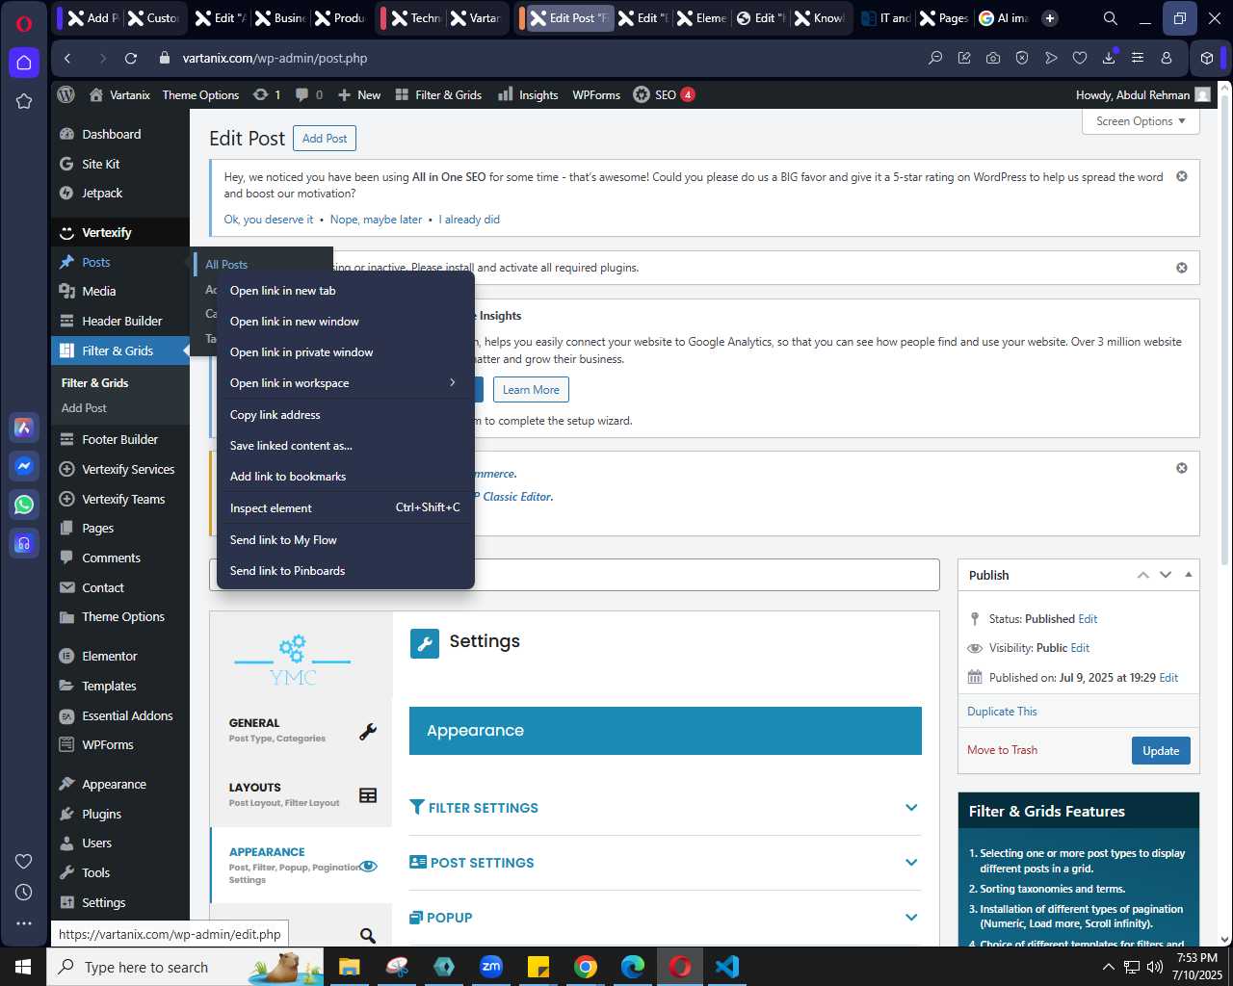Adjust system volume speaker icon
This screenshot has height=986, width=1233.
[x=1154, y=967]
